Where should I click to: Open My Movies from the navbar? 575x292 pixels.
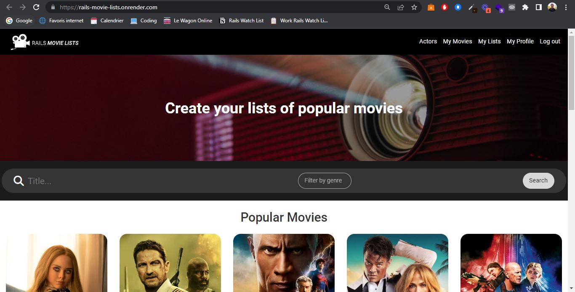[x=457, y=41]
